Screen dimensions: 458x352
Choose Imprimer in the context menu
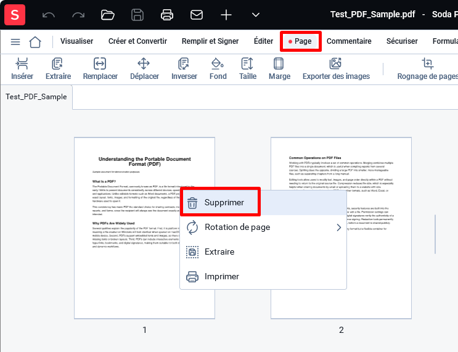(x=263, y=276)
